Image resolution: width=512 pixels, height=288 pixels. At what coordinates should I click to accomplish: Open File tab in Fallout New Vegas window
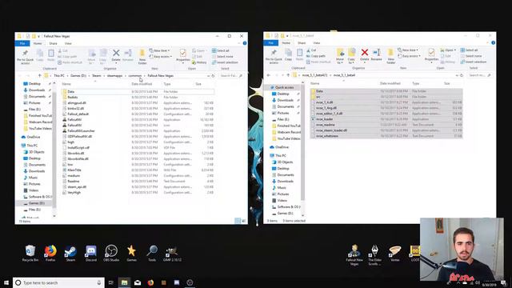coord(22,43)
